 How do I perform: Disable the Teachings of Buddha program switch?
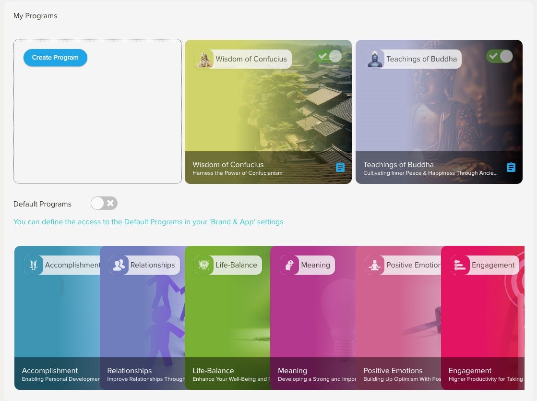pos(499,56)
